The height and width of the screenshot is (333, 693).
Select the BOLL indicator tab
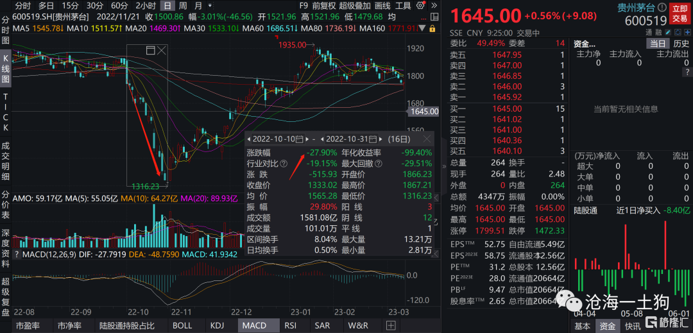(x=182, y=326)
